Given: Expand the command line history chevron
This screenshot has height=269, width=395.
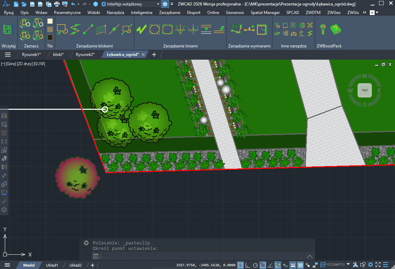Looking at the screenshot, I should (x=310, y=256).
